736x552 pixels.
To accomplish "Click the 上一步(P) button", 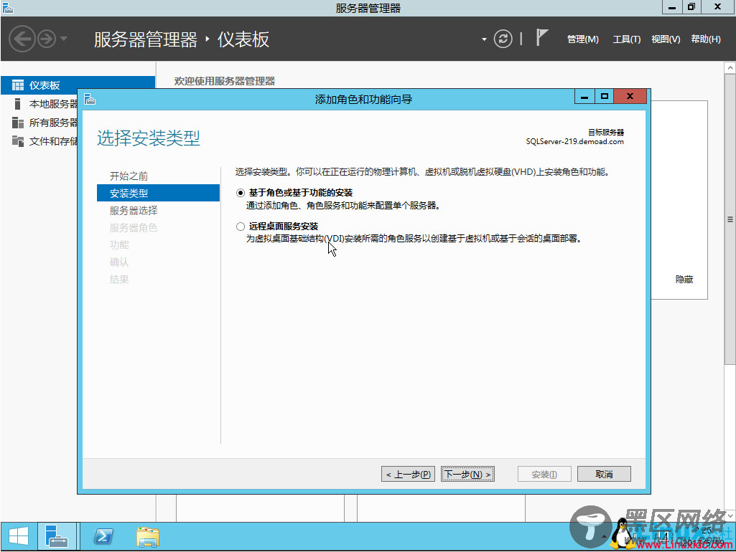I will pos(409,474).
